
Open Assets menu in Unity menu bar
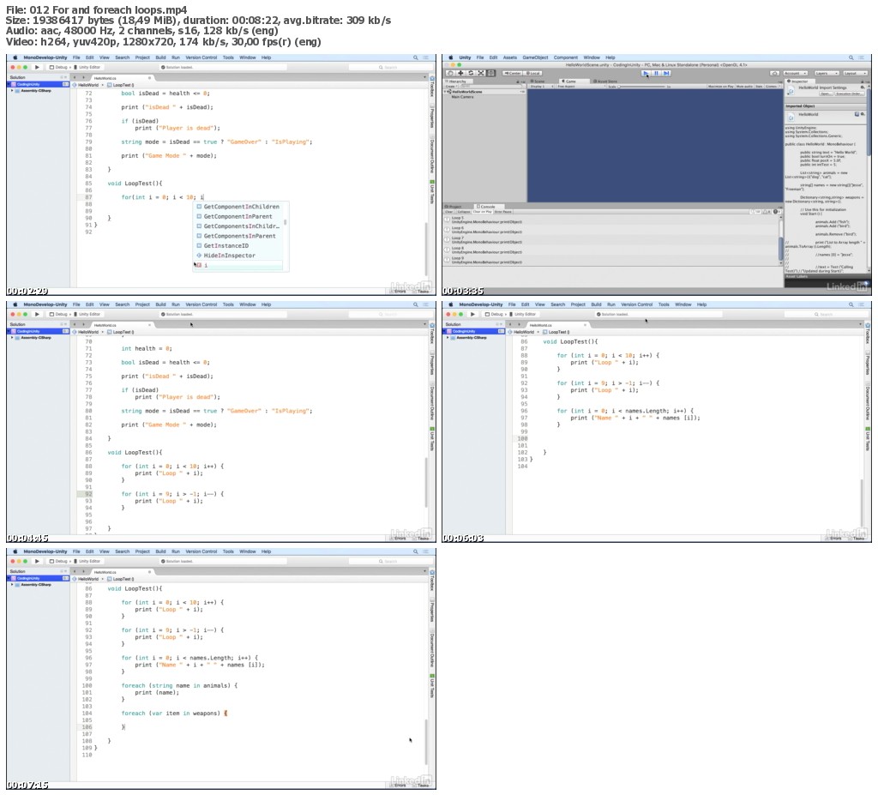pos(509,57)
